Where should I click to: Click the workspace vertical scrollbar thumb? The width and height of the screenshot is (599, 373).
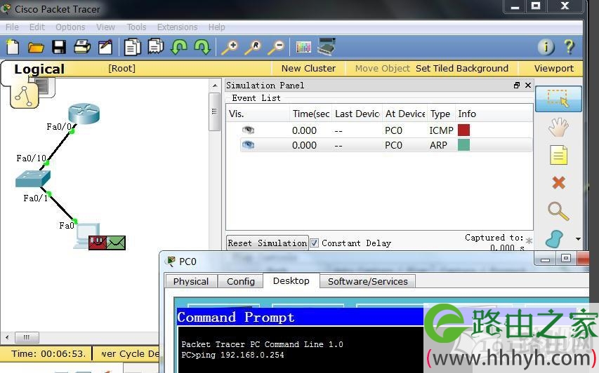point(214,111)
